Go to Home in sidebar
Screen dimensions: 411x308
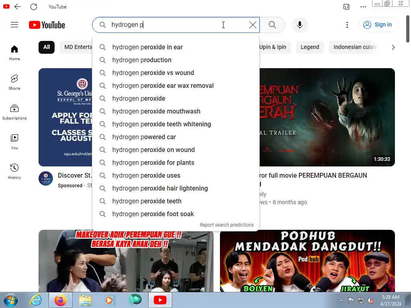[x=14, y=53]
